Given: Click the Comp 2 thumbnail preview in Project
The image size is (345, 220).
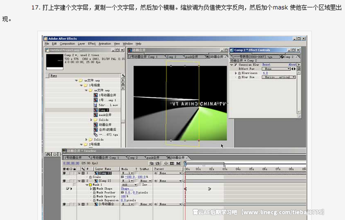Looking at the screenshot, I should 55,62.
